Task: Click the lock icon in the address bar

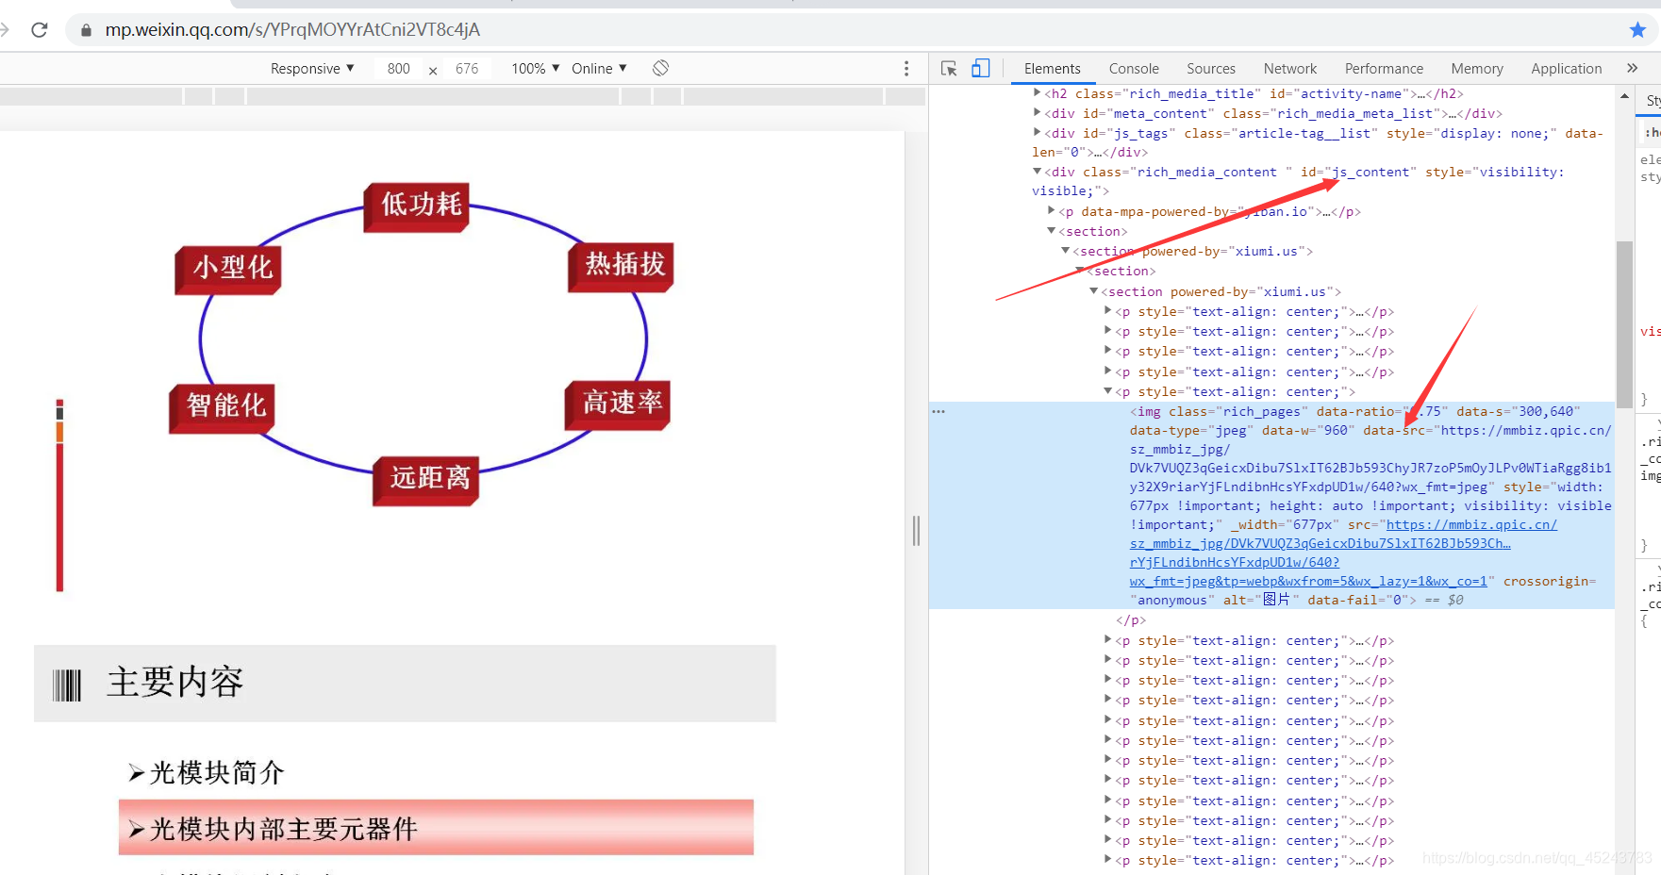Action: [87, 30]
